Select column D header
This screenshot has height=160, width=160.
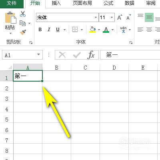[x=114, y=68]
